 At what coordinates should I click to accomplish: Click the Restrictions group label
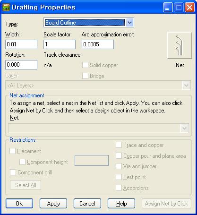pos(23,140)
